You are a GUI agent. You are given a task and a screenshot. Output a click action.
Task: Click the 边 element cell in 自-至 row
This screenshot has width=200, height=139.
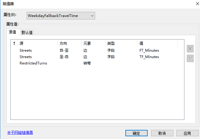[x=85, y=50]
